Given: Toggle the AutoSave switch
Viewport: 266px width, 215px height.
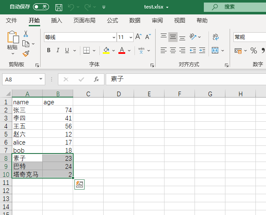Looking at the screenshot, I should [x=41, y=7].
